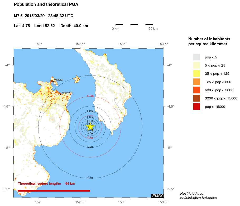Click the red 0.15g contour label
240x206 pixels.
pos(90,96)
